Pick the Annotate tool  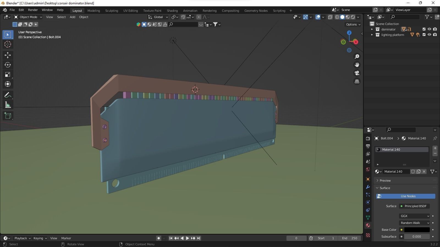[7, 95]
